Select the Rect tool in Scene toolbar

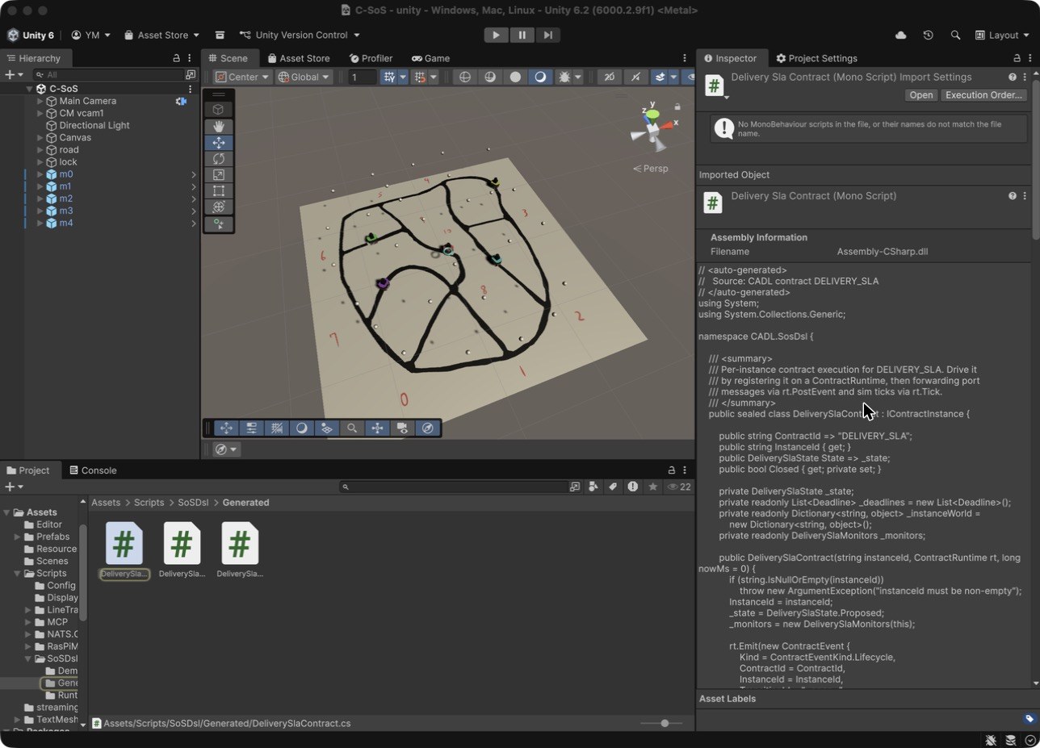pos(218,191)
